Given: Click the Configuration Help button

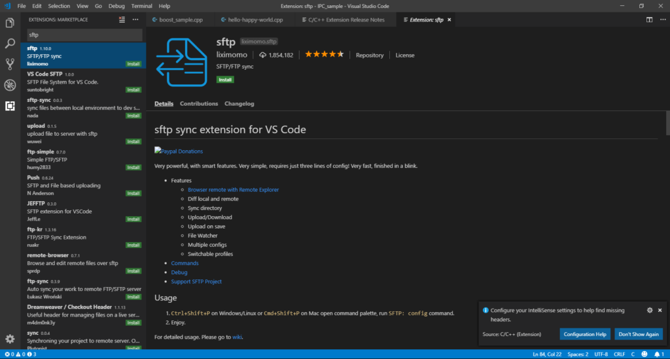Looking at the screenshot, I should [x=584, y=334].
